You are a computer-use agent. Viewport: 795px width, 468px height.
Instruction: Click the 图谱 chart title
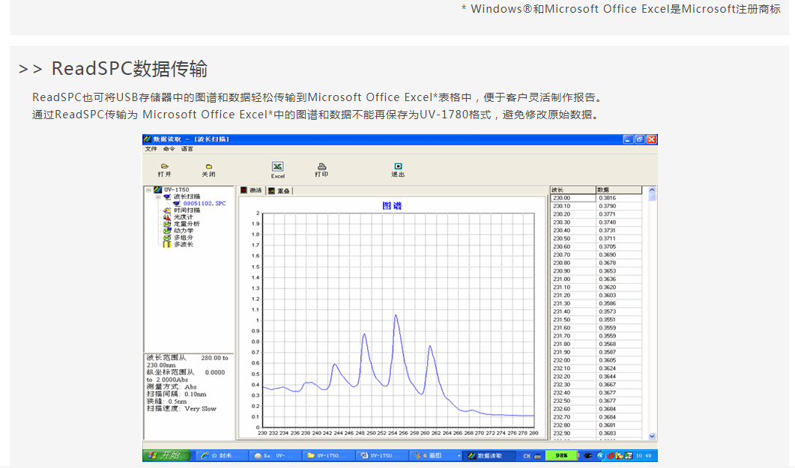(392, 206)
